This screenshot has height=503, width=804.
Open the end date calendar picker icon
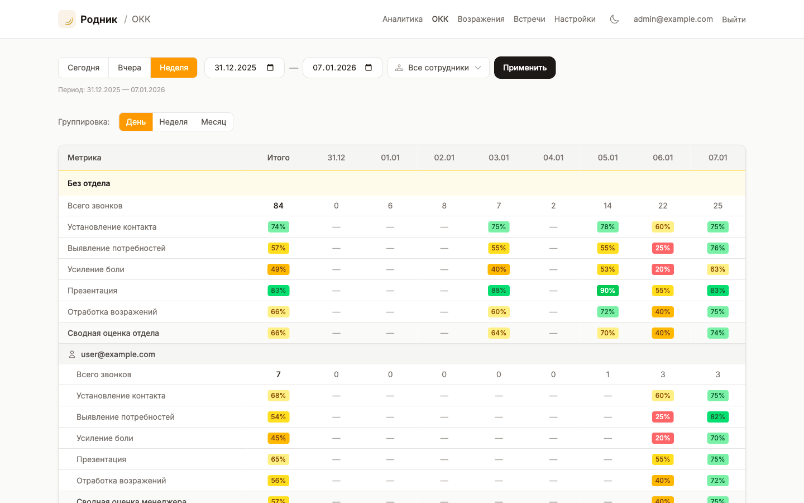point(368,68)
